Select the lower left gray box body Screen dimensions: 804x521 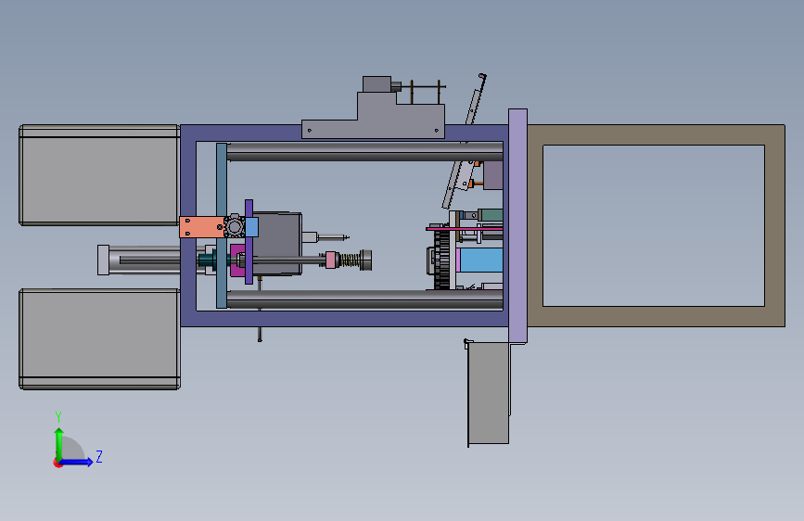(99, 339)
